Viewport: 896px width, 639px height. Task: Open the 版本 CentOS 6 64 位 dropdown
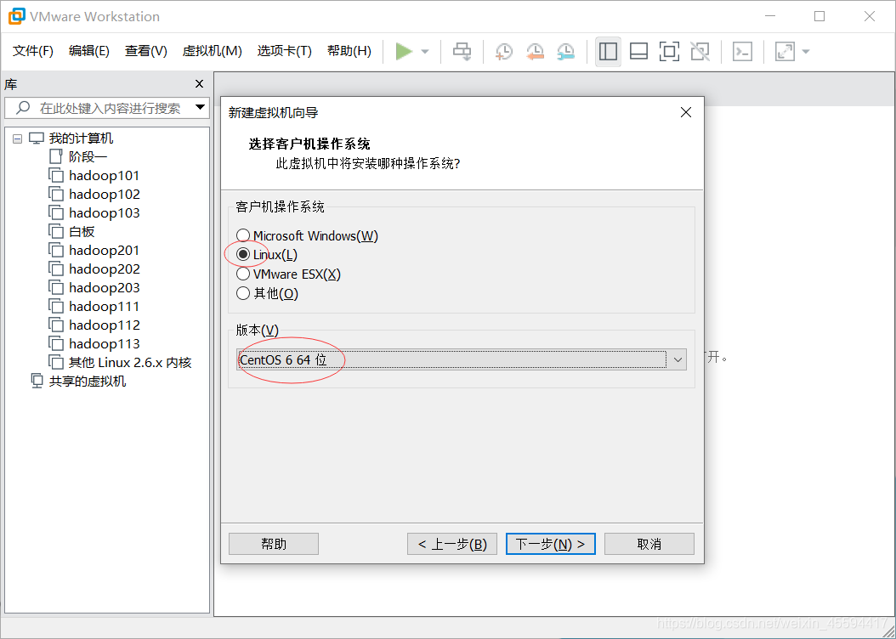pos(461,359)
